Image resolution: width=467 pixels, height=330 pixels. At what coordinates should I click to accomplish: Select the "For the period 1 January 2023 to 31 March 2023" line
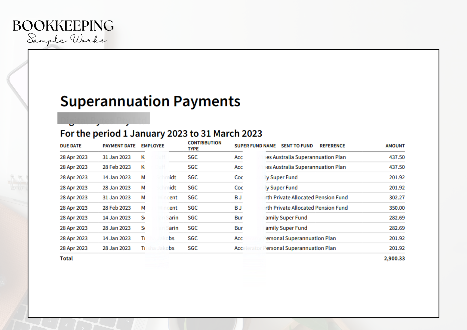pos(161,133)
